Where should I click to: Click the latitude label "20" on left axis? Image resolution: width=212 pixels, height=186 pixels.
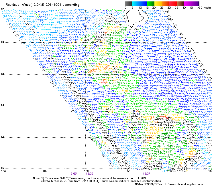[x=2, y=9]
